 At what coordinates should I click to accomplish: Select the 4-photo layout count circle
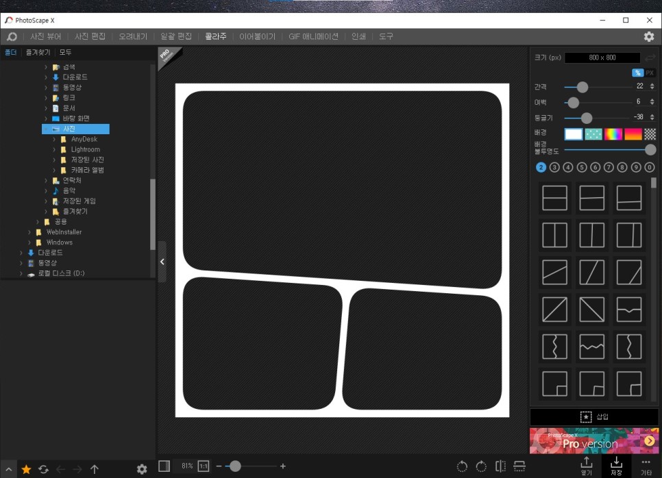pyautogui.click(x=568, y=168)
